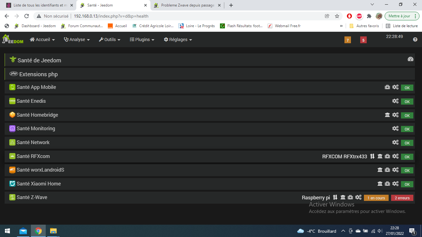Click the 1 en cours orange badge
Screen dimensions: 422x237
pos(376,198)
